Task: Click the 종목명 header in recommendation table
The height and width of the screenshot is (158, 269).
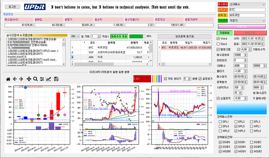Action: coord(111,43)
